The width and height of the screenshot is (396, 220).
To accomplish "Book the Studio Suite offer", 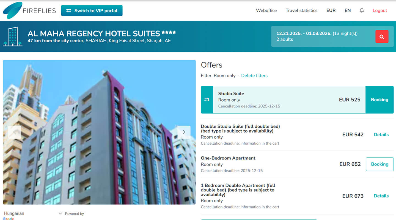I will [380, 100].
